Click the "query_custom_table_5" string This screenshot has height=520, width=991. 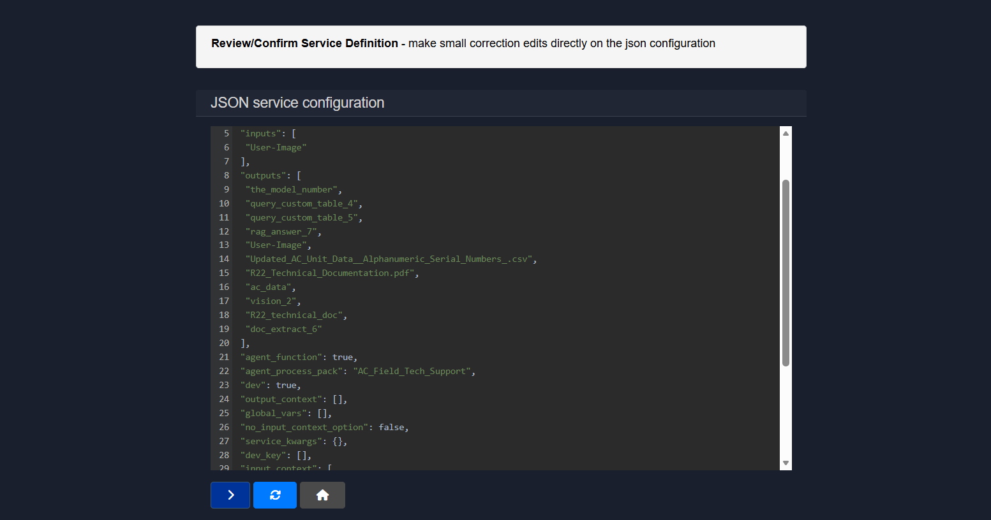302,218
